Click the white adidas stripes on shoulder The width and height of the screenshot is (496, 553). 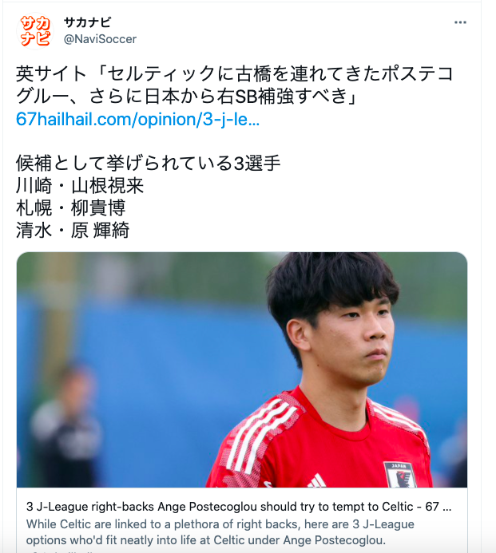click(261, 434)
